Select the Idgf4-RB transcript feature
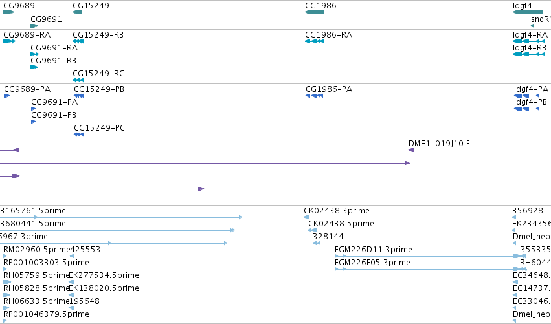The width and height of the screenshot is (551, 324). tap(529, 54)
